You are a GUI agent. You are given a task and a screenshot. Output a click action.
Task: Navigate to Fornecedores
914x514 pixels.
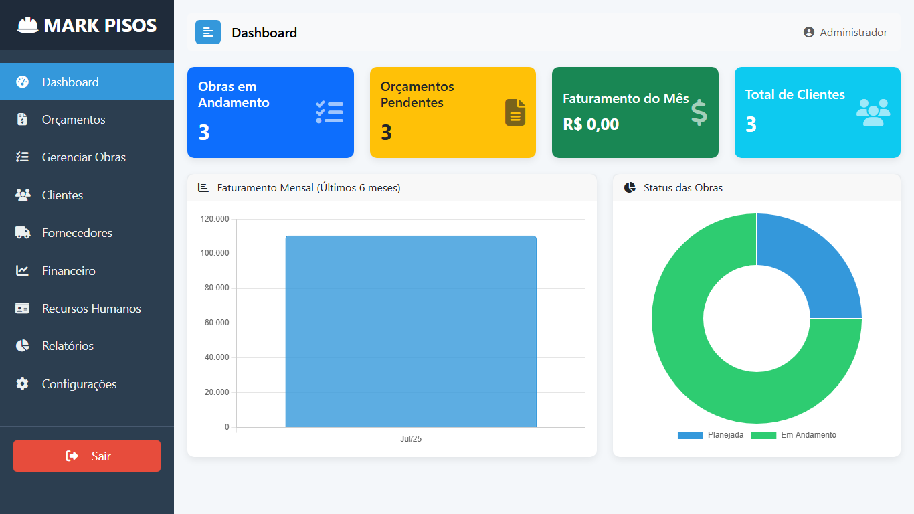[87, 233]
